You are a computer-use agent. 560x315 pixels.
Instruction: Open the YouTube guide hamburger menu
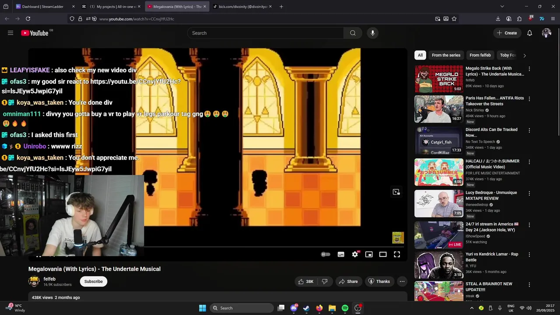[x=10, y=33]
